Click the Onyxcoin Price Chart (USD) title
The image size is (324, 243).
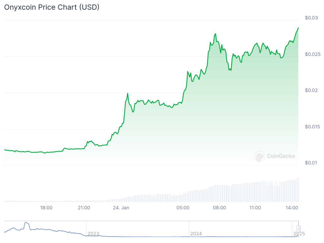pyautogui.click(x=52, y=7)
